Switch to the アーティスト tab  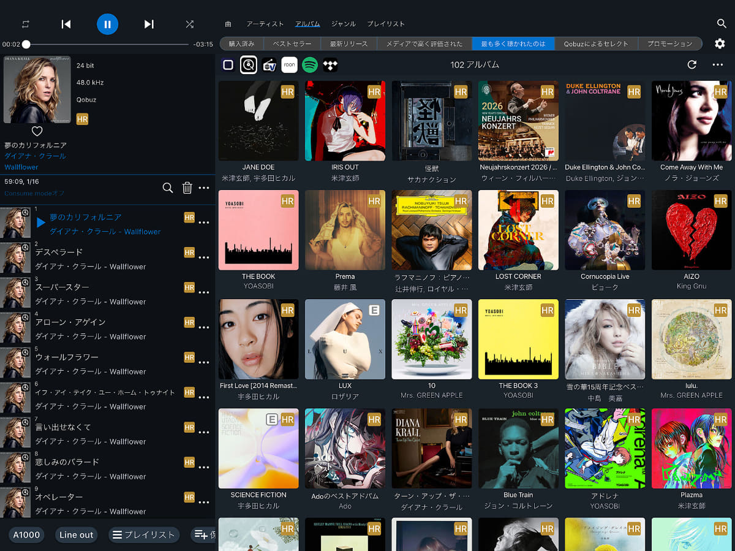pos(265,24)
